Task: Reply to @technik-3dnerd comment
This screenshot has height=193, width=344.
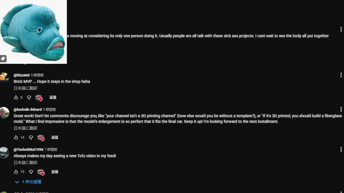Action: tap(55, 138)
